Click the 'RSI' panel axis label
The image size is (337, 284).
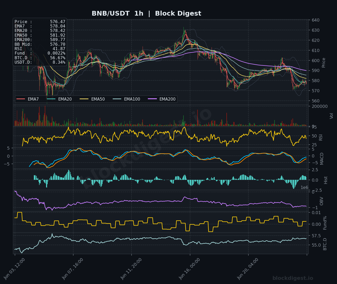click(321, 137)
